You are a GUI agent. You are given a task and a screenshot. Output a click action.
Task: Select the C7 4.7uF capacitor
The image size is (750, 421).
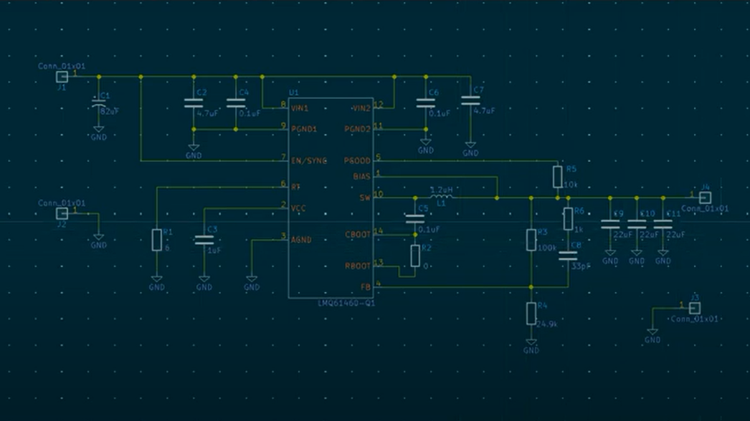point(470,100)
